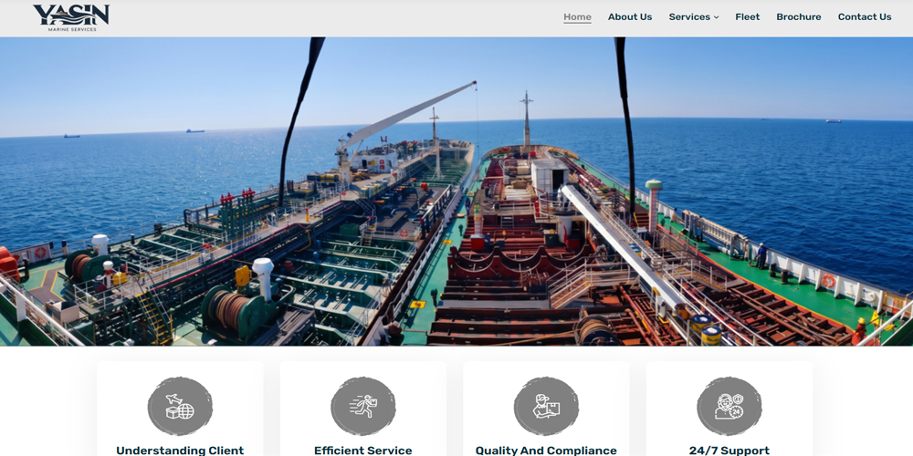The height and width of the screenshot is (456, 913).
Task: Open the Home menu item
Action: point(577,16)
